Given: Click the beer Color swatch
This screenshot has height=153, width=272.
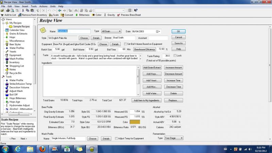Looking at the screenshot, I should coord(135,122).
